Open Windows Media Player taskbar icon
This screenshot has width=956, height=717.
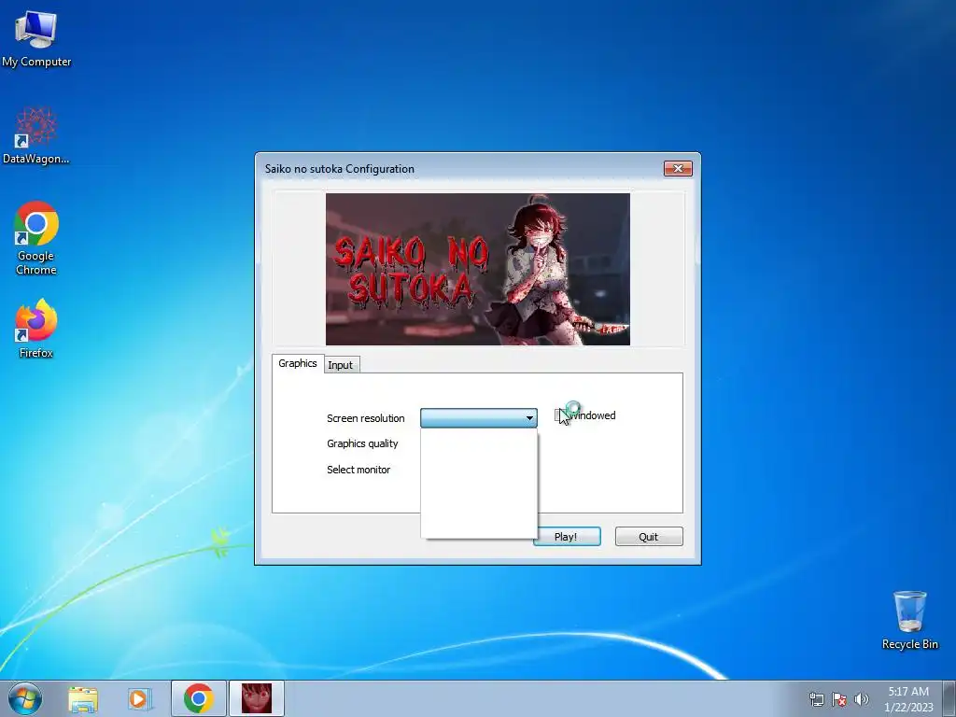click(140, 698)
